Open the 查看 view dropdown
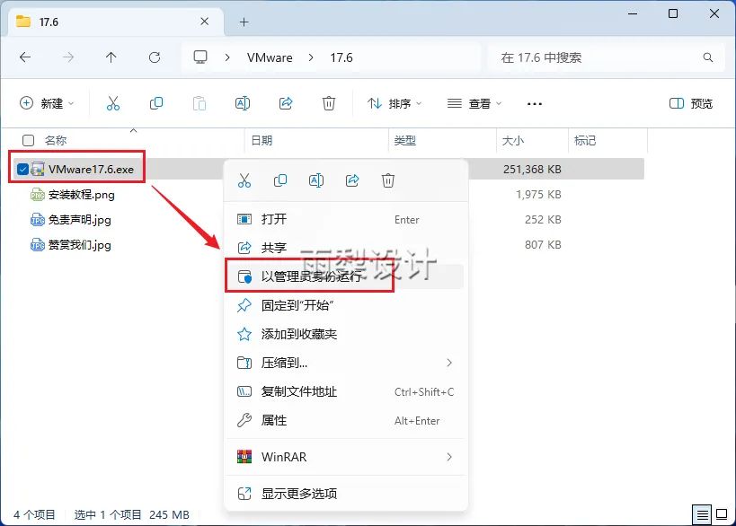 pos(474,103)
